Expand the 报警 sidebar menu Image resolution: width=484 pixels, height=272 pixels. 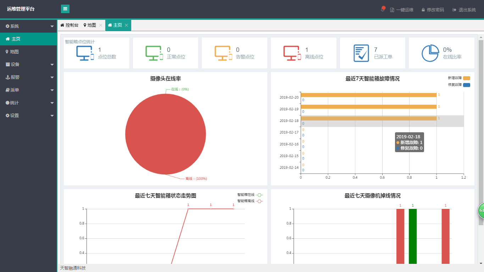pyautogui.click(x=28, y=77)
